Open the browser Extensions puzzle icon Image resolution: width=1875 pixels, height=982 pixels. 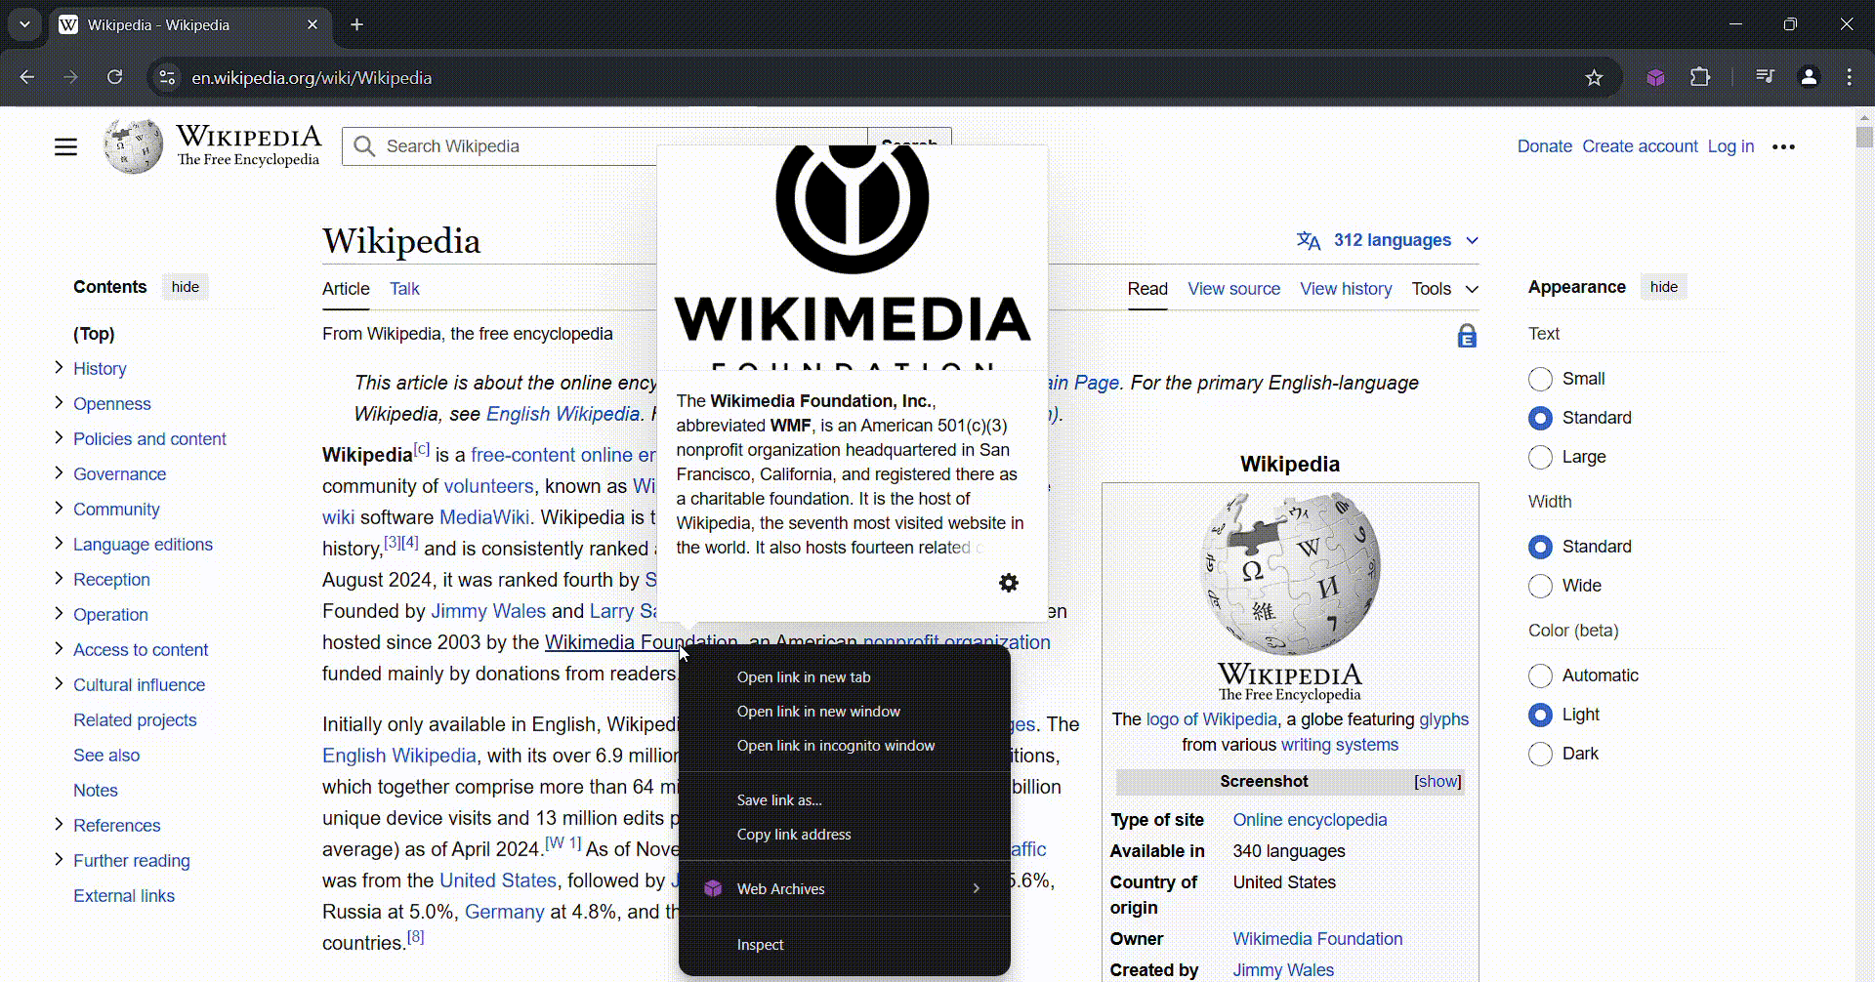coord(1700,78)
